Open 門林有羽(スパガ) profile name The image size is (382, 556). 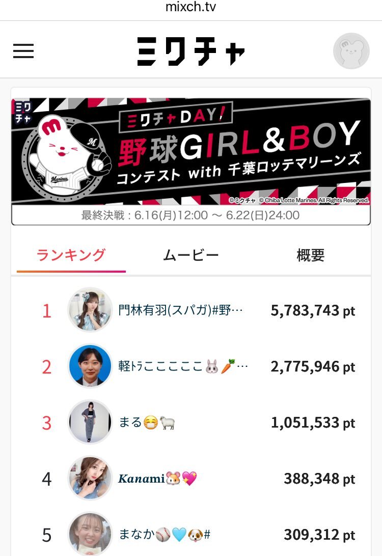coord(180,310)
